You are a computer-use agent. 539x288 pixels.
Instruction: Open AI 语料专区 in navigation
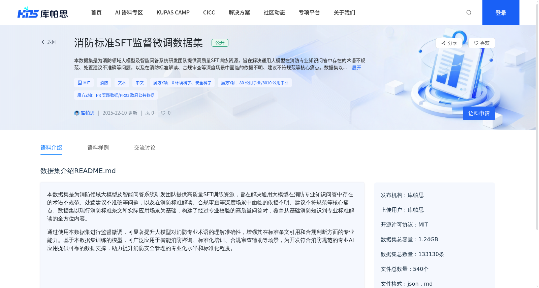129,12
